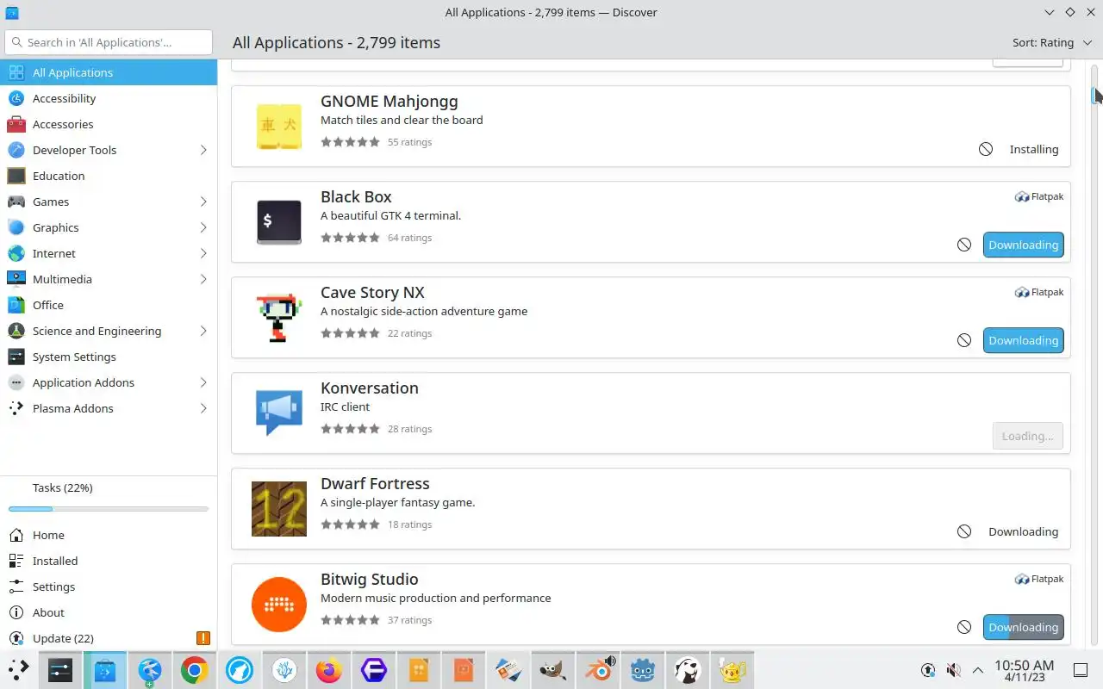Click the search applications field

[109, 42]
